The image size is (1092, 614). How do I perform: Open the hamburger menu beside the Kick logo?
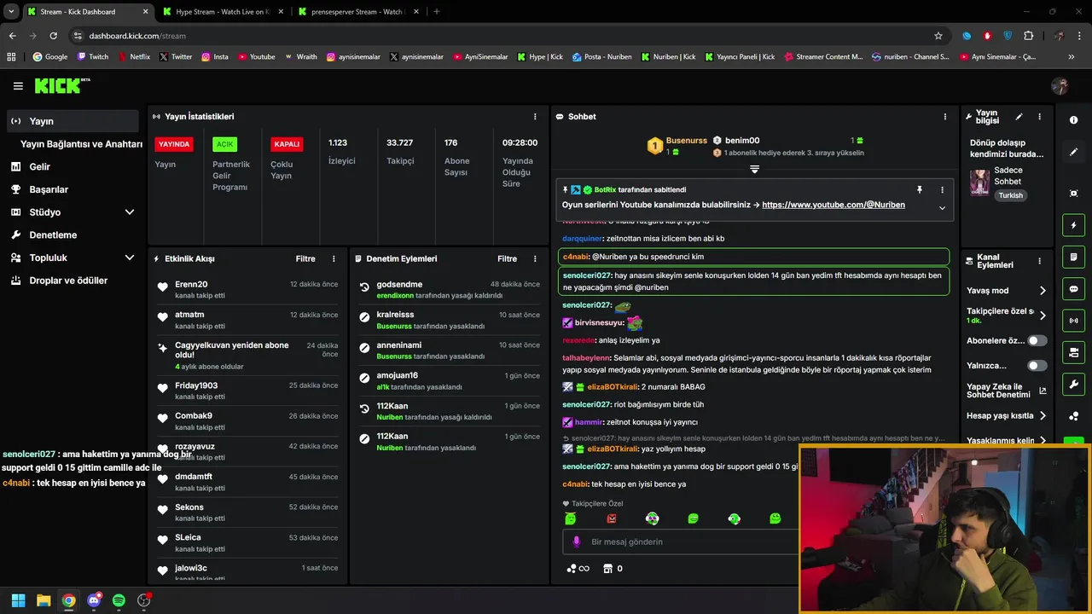coord(18,86)
